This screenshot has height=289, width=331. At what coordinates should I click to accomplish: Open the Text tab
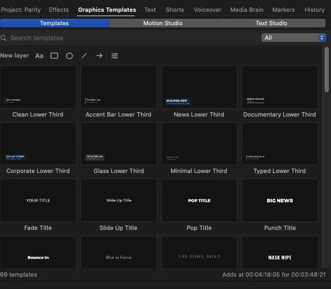point(150,10)
